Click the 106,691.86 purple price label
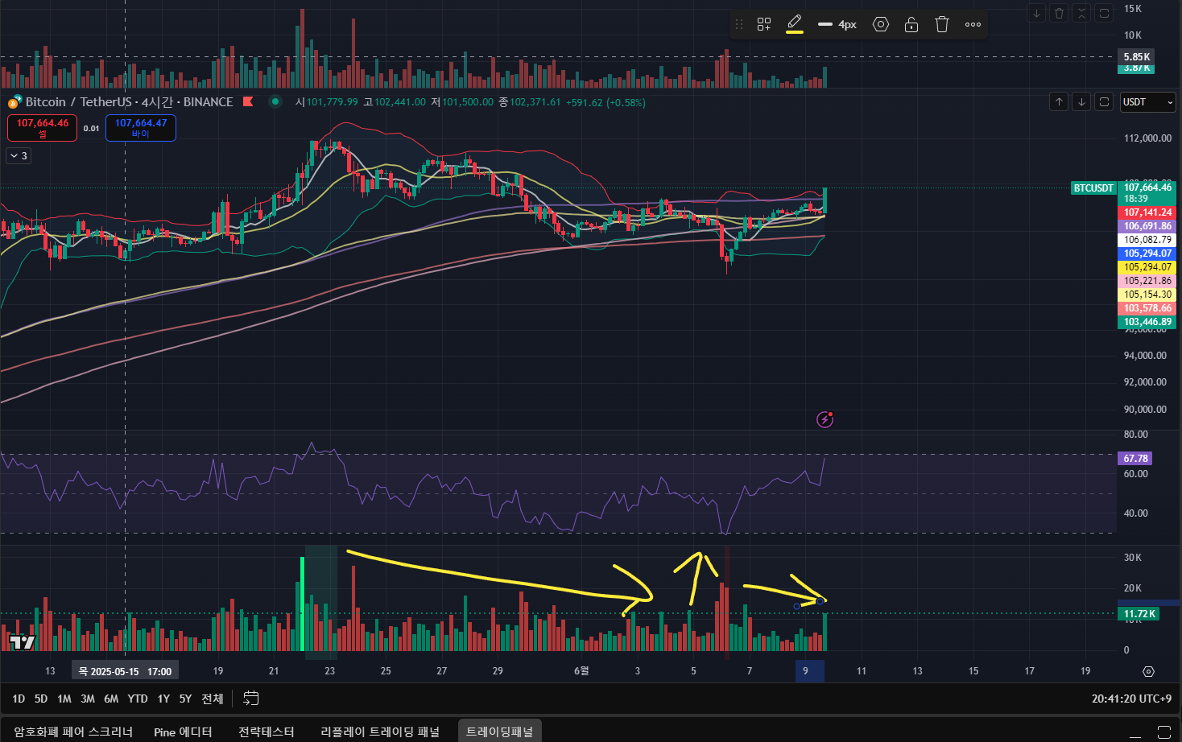Image resolution: width=1182 pixels, height=742 pixels. pos(1147,226)
